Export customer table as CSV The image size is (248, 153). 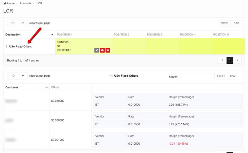(232, 76)
